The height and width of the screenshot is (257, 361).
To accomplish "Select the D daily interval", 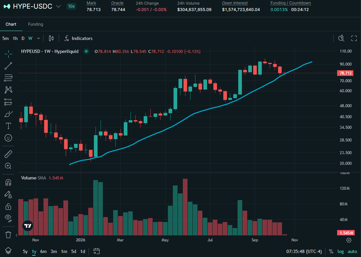I will (23, 38).
